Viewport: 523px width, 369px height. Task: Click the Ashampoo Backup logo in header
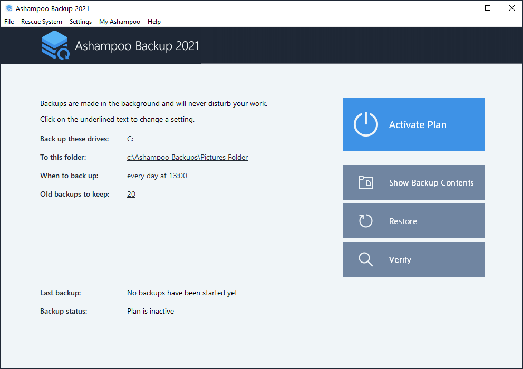[x=55, y=46]
